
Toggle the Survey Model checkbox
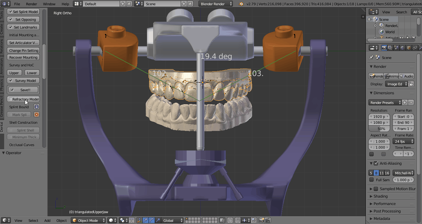[x=11, y=80]
